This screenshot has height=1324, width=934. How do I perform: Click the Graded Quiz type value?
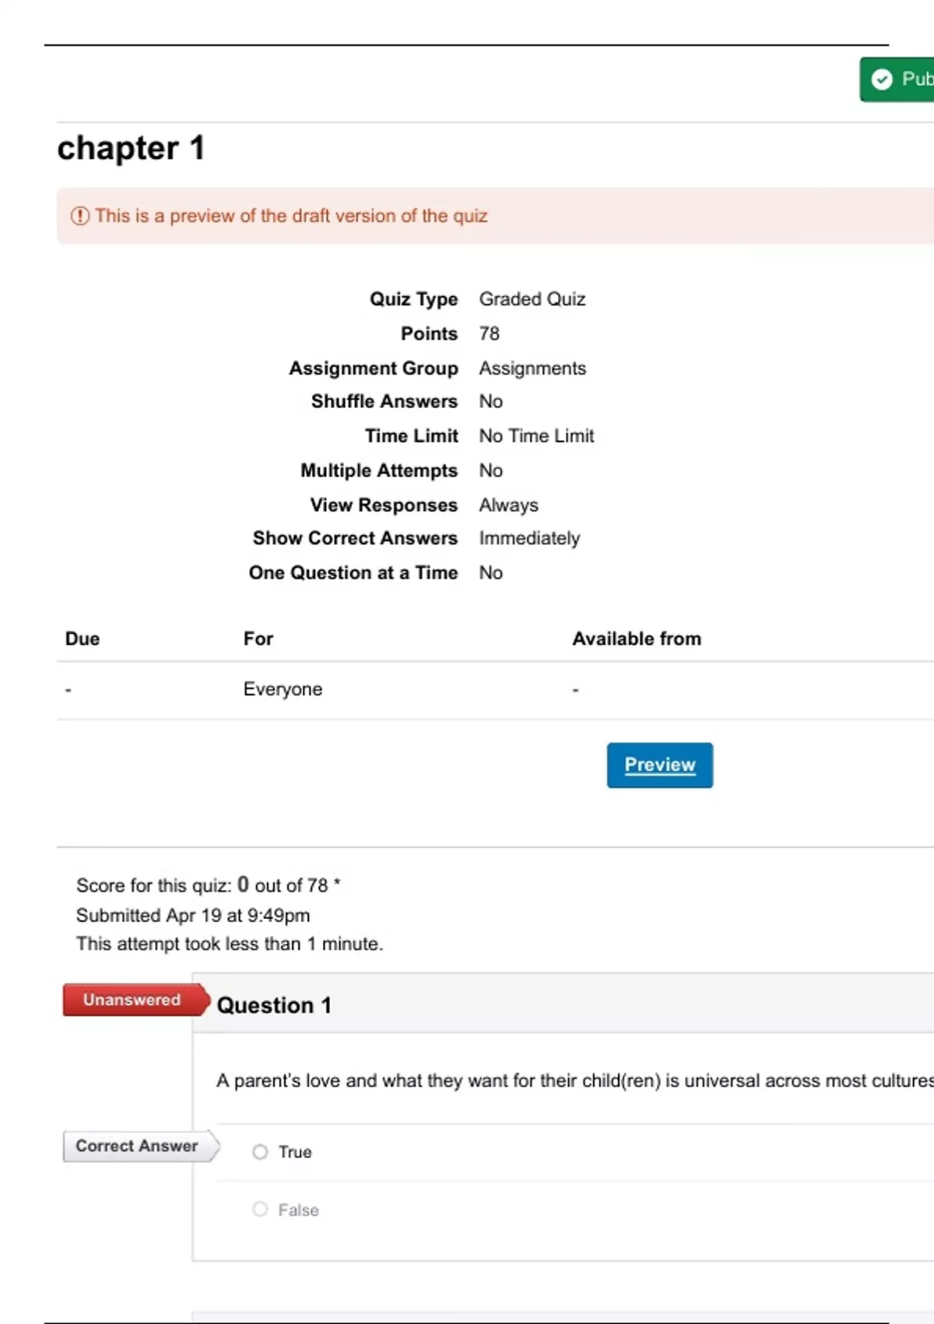click(x=532, y=299)
